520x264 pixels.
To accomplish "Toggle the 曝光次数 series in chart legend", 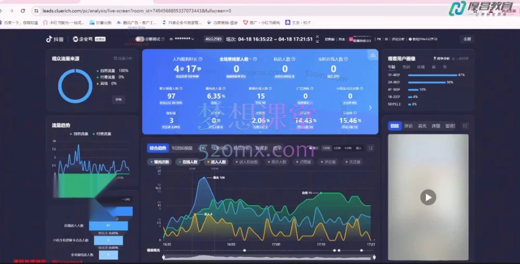I will pyautogui.click(x=161, y=162).
